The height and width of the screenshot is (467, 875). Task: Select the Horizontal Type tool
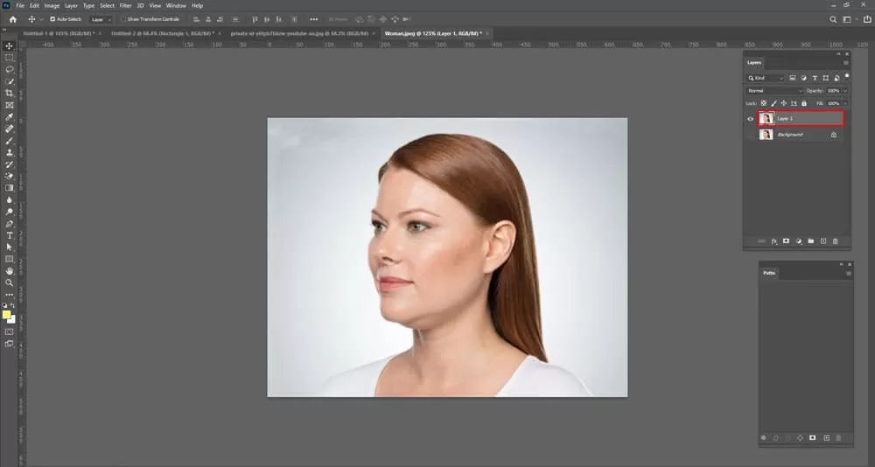(10, 235)
